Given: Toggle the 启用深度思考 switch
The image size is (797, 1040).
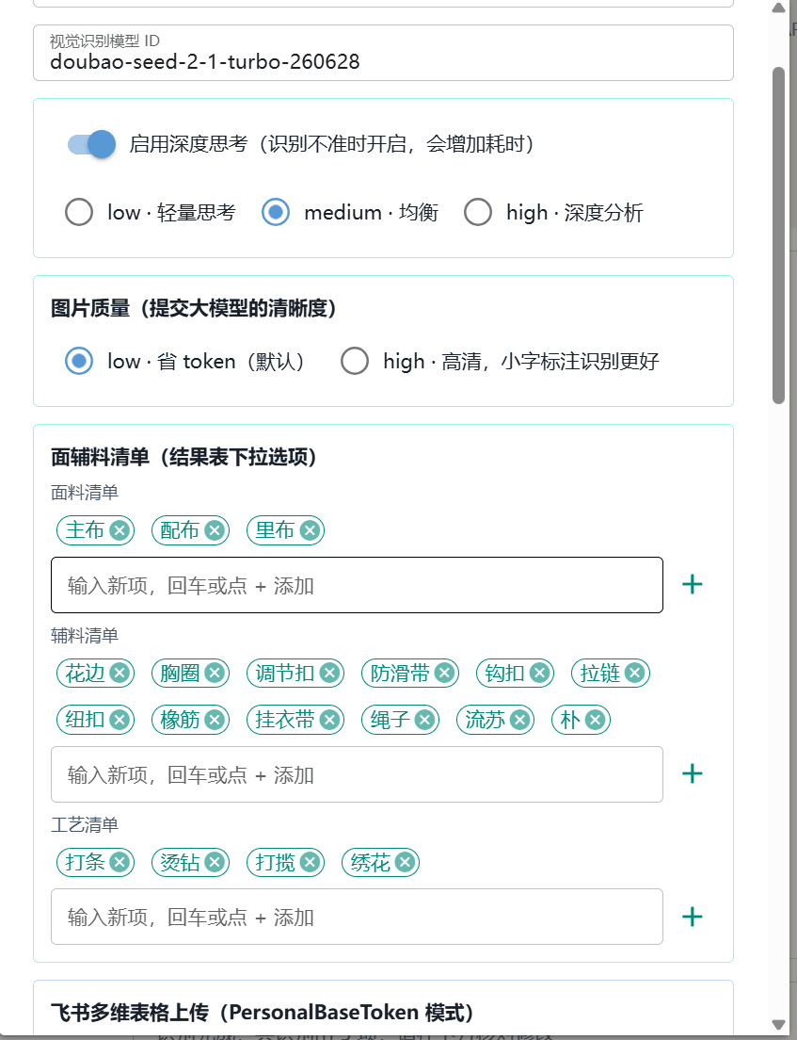Looking at the screenshot, I should click(x=91, y=144).
